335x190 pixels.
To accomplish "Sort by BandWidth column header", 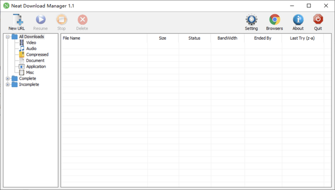I will tap(228, 38).
